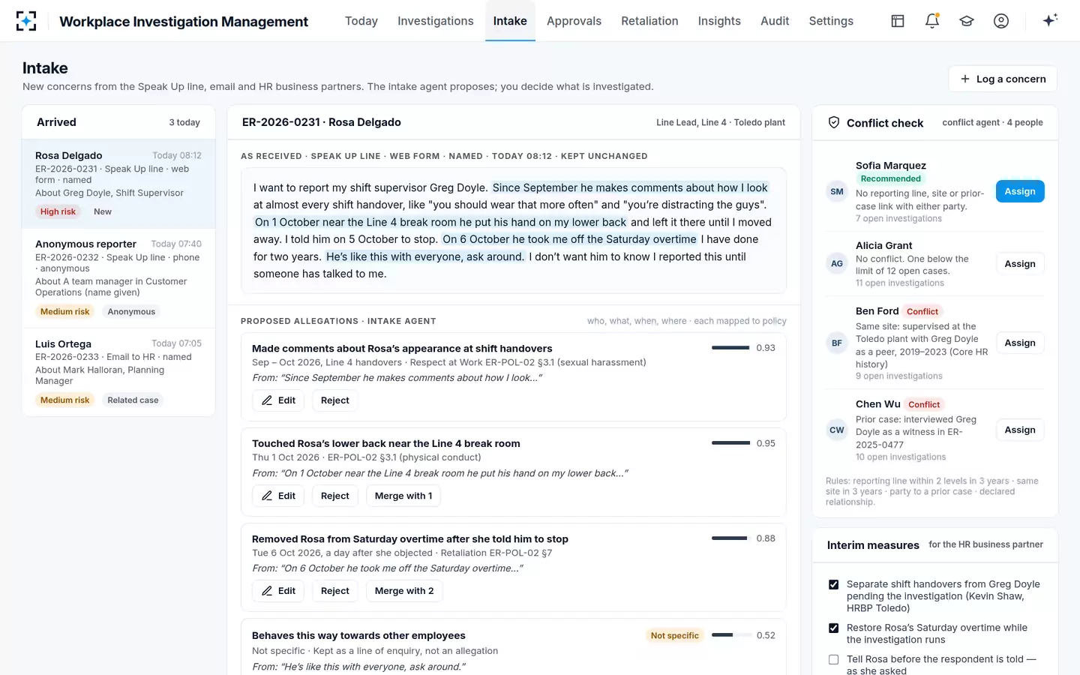Click the SM avatar for Sofia Marquez
The height and width of the screenshot is (675, 1080).
point(837,191)
